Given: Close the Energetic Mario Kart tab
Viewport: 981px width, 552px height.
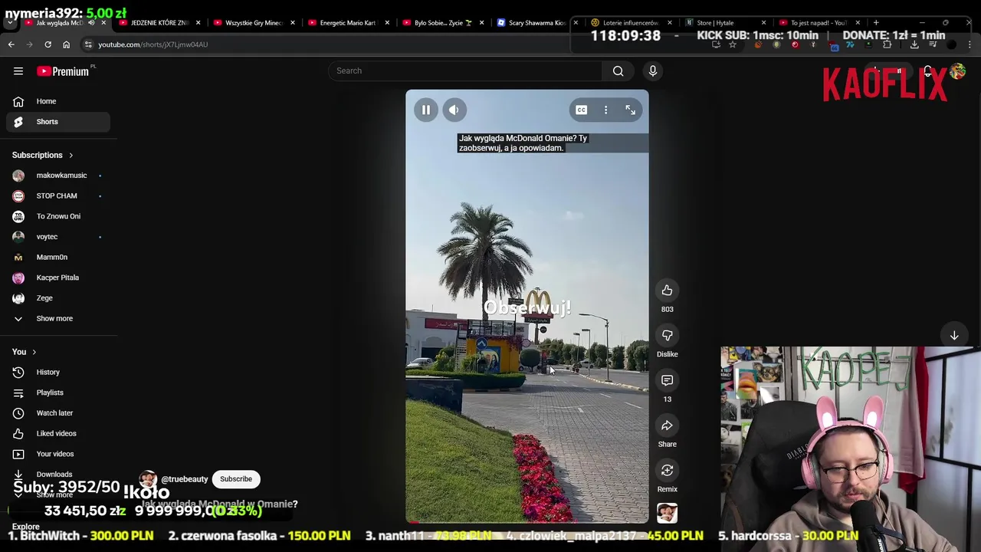Looking at the screenshot, I should [x=387, y=23].
